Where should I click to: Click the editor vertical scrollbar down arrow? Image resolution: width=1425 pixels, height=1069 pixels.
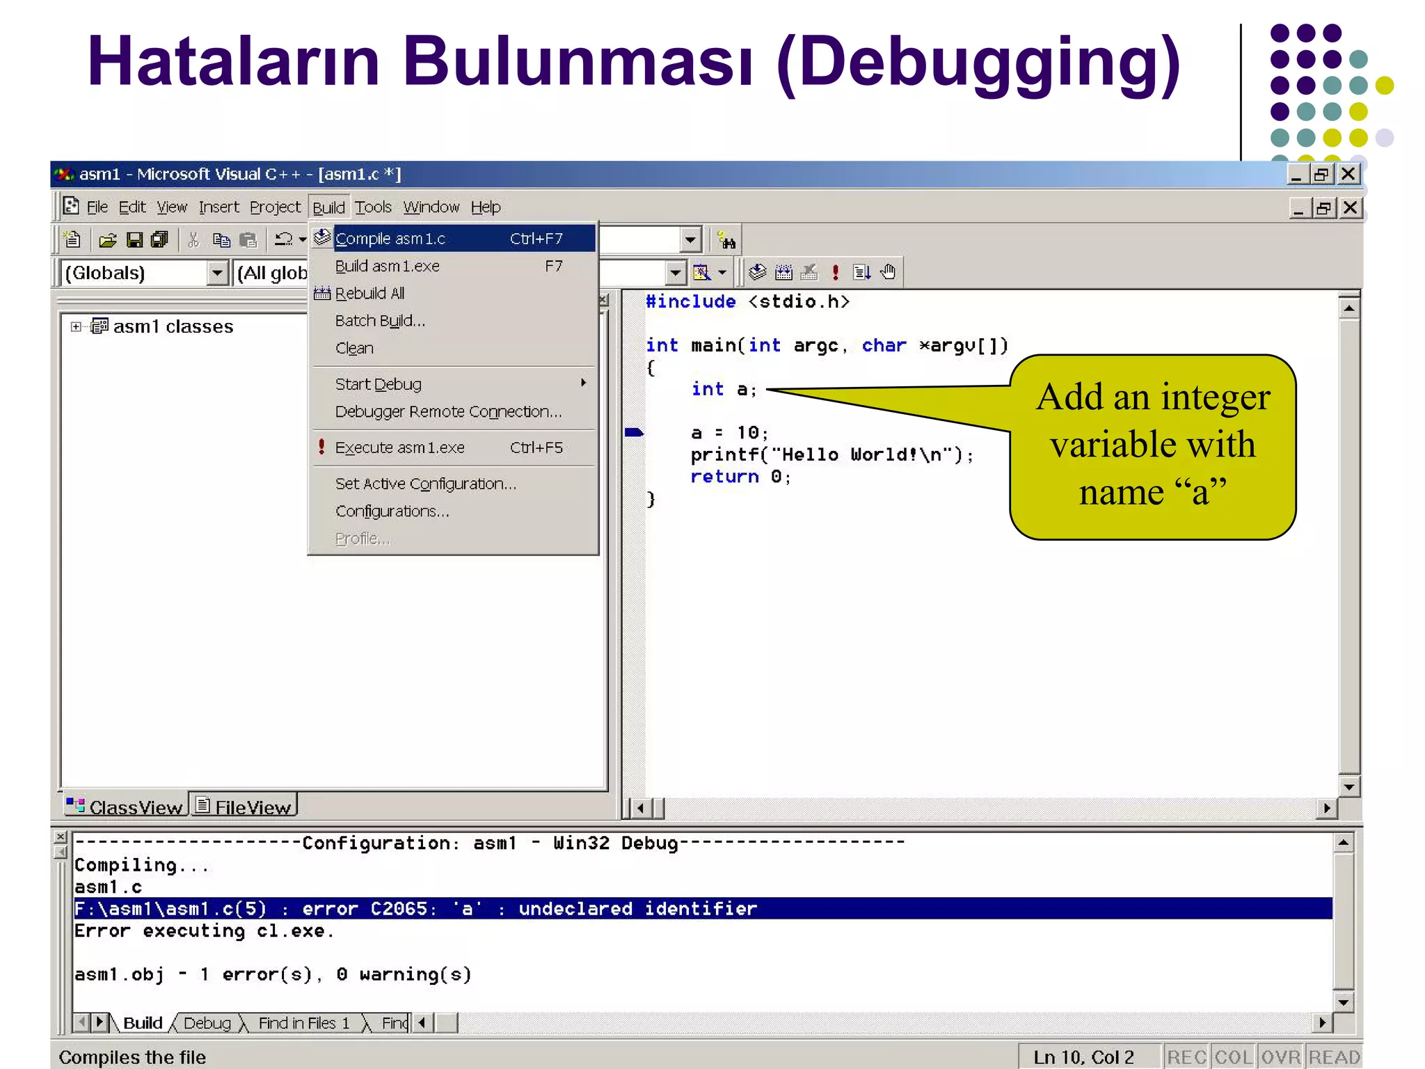click(1349, 787)
